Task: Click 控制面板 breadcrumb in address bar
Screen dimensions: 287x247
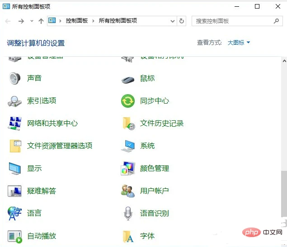Action: [77, 21]
